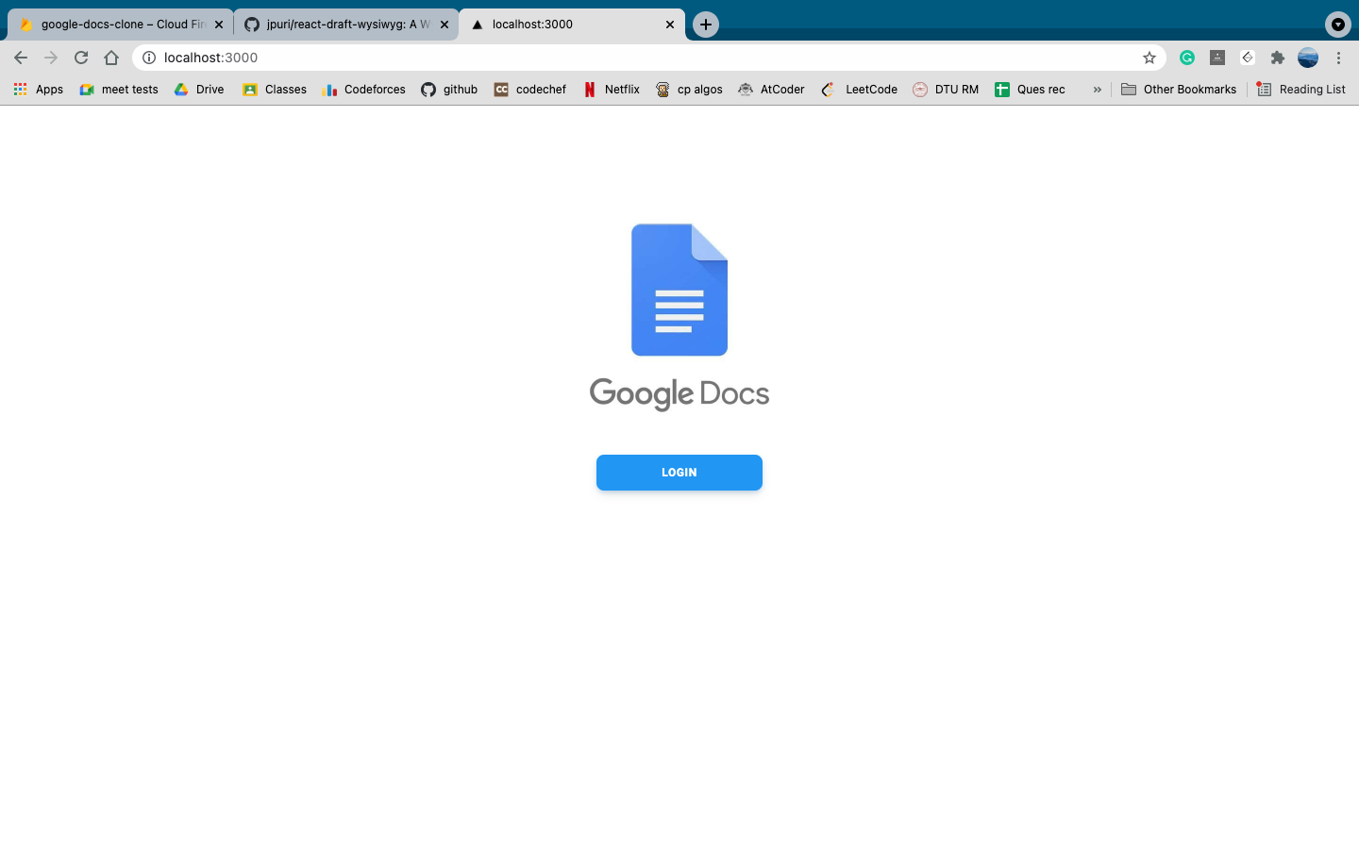Expand hidden bookmarks with double chevron

1098,90
